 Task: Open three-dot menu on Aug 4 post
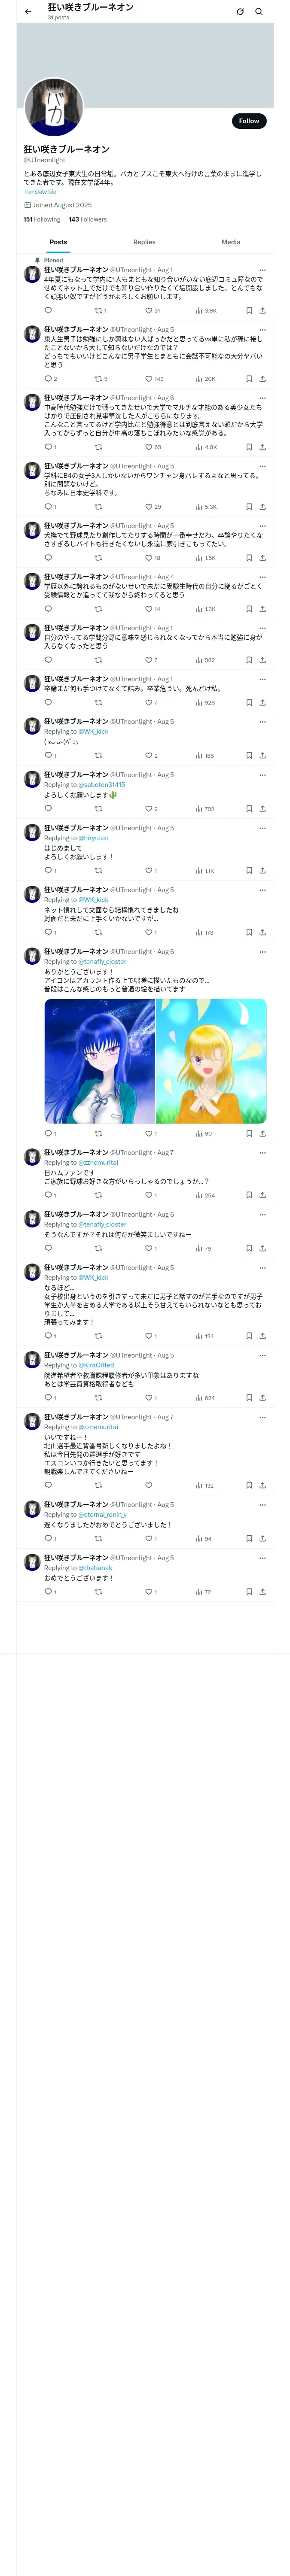click(x=263, y=577)
